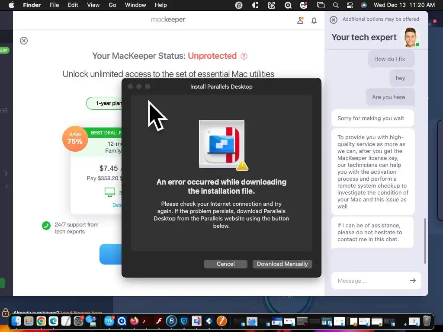Screen dimensions: 443x332
Task: Activate Siri from menu bar
Action: (x=364, y=5)
